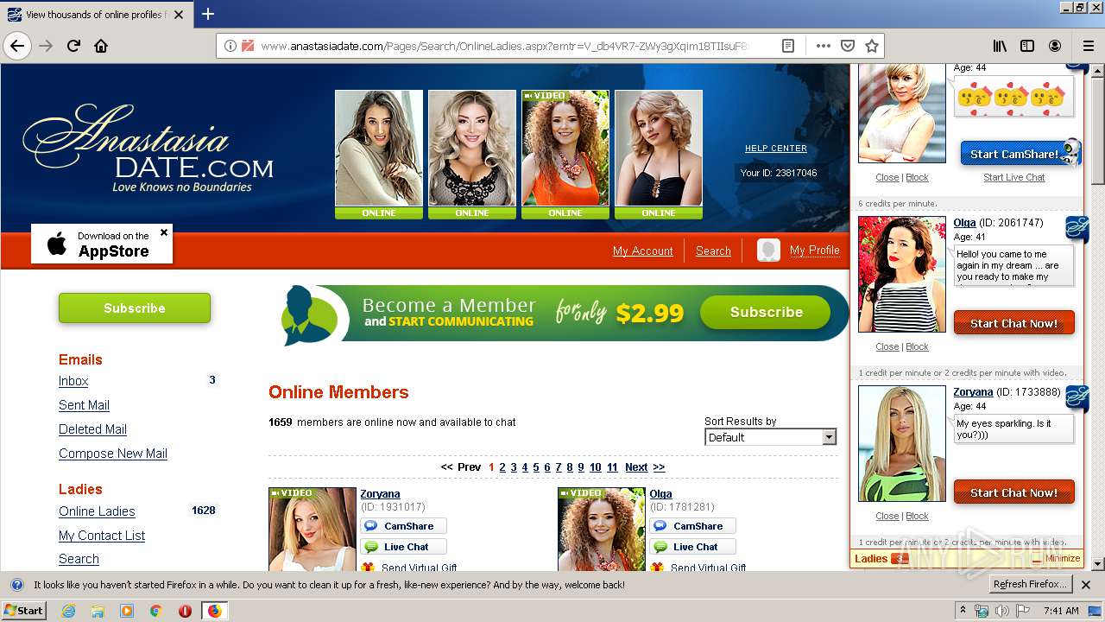
Task: Open the Firefox hamburger menu
Action: [x=1088, y=46]
